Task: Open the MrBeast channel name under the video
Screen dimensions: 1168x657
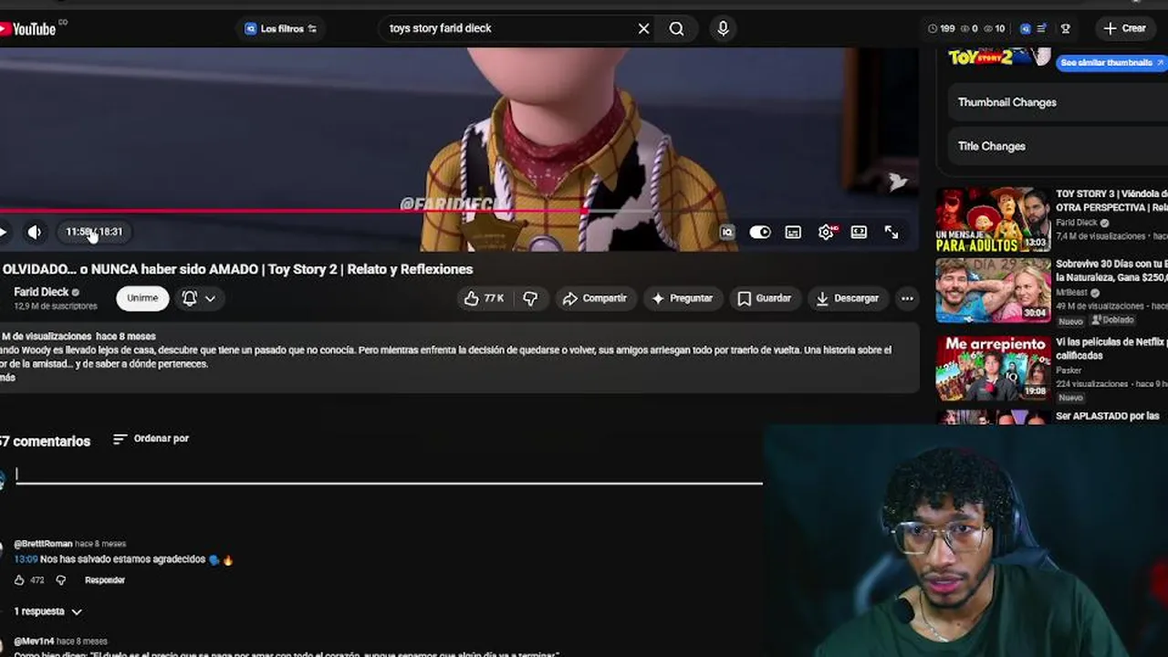Action: [1072, 293]
